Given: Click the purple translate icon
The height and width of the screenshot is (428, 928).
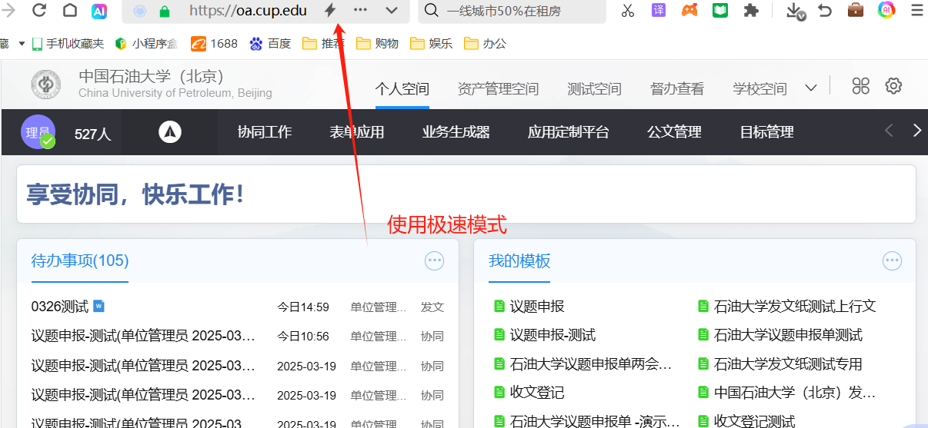Looking at the screenshot, I should coord(659,11).
